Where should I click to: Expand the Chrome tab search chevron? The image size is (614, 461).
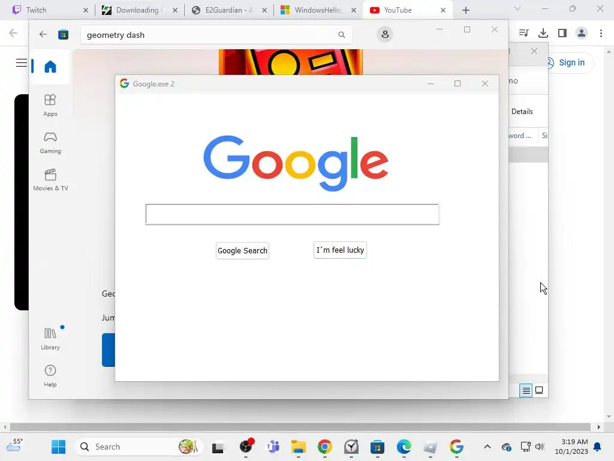click(517, 8)
